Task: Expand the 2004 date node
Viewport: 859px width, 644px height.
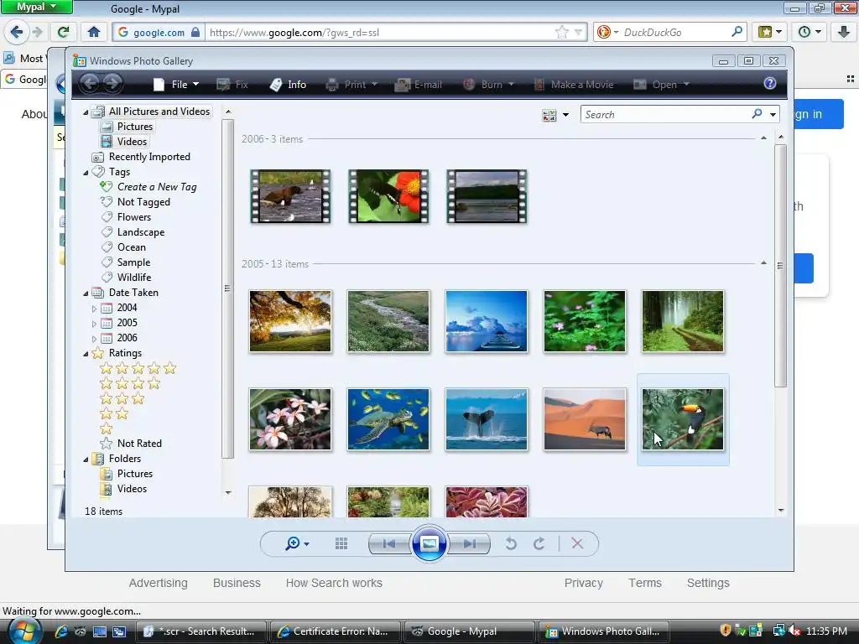Action: coord(94,309)
